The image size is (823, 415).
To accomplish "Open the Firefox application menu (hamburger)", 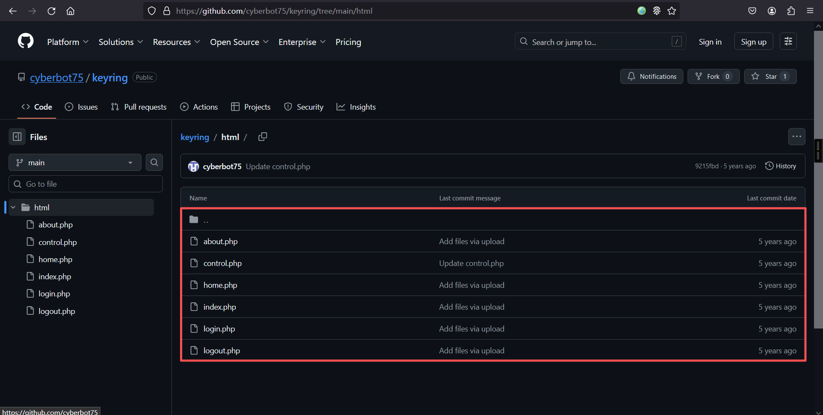I will point(810,11).
